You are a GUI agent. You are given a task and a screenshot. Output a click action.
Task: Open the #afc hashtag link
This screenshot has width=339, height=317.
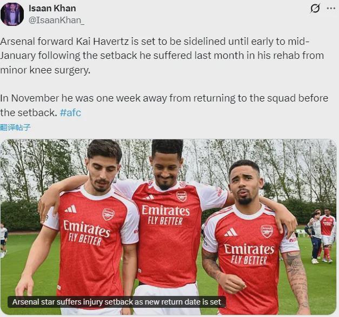pos(70,113)
